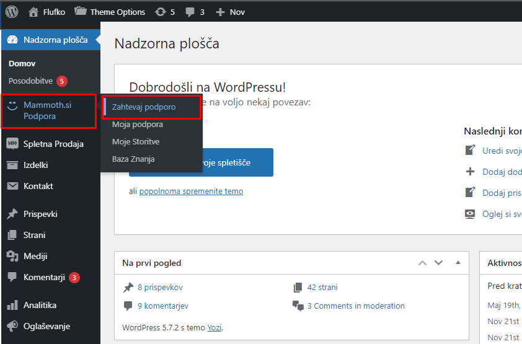Open the 9 komentarjev link
This screenshot has height=344, width=522.
(163, 306)
